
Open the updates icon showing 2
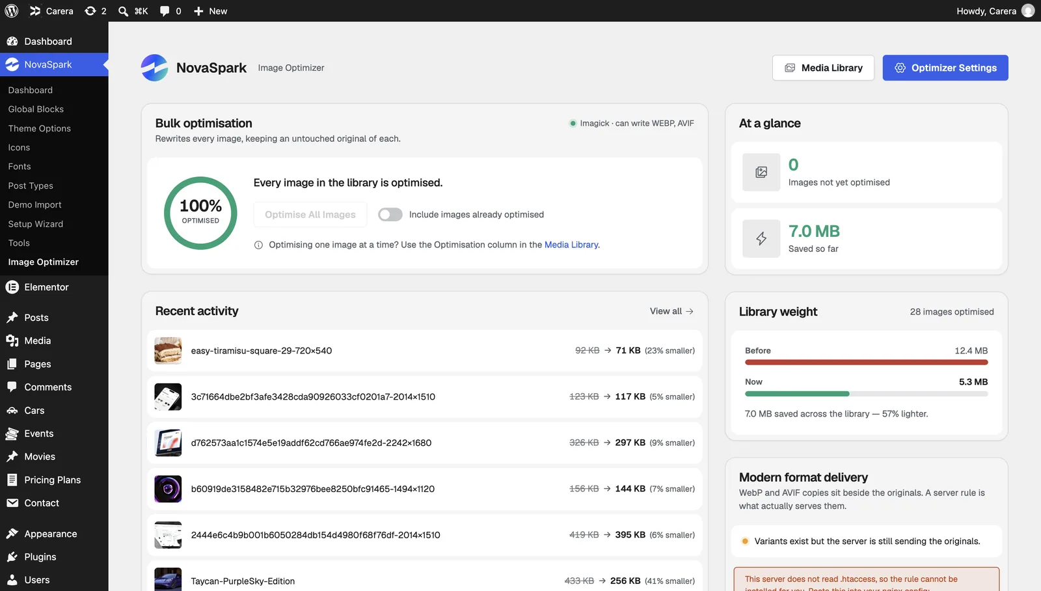click(90, 11)
